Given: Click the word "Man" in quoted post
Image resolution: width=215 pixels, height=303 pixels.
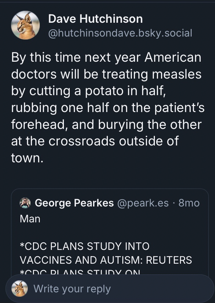Looking at the screenshot, I should click(30, 219).
